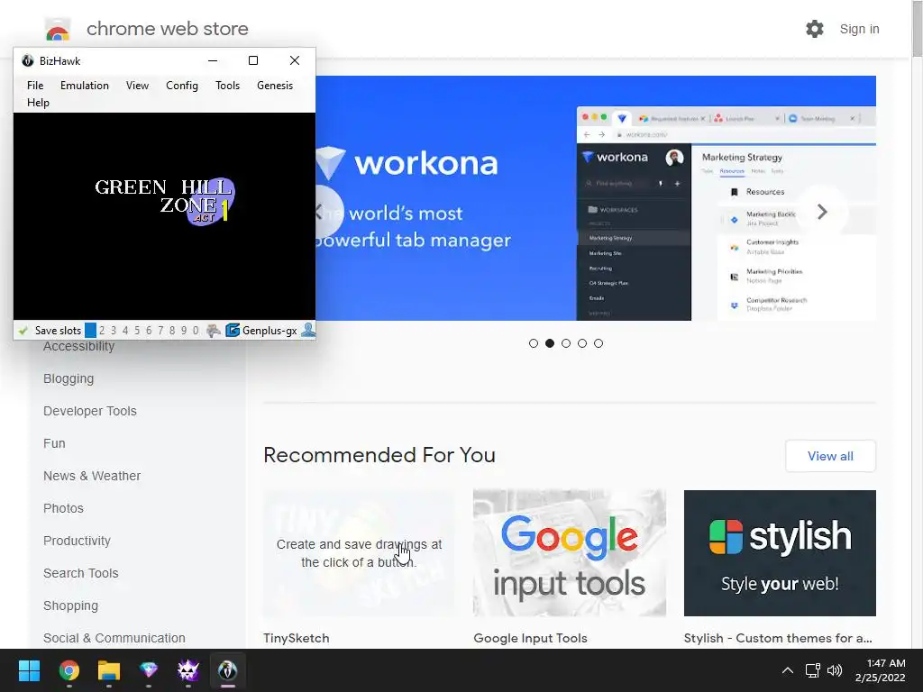Image resolution: width=923 pixels, height=692 pixels.
Task: Click the gray dolphin icon in BizHawk status bar
Action: tap(214, 331)
